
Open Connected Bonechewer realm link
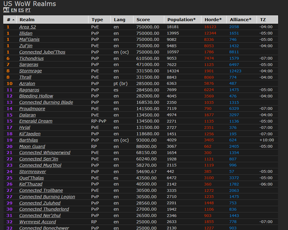point(44,228)
